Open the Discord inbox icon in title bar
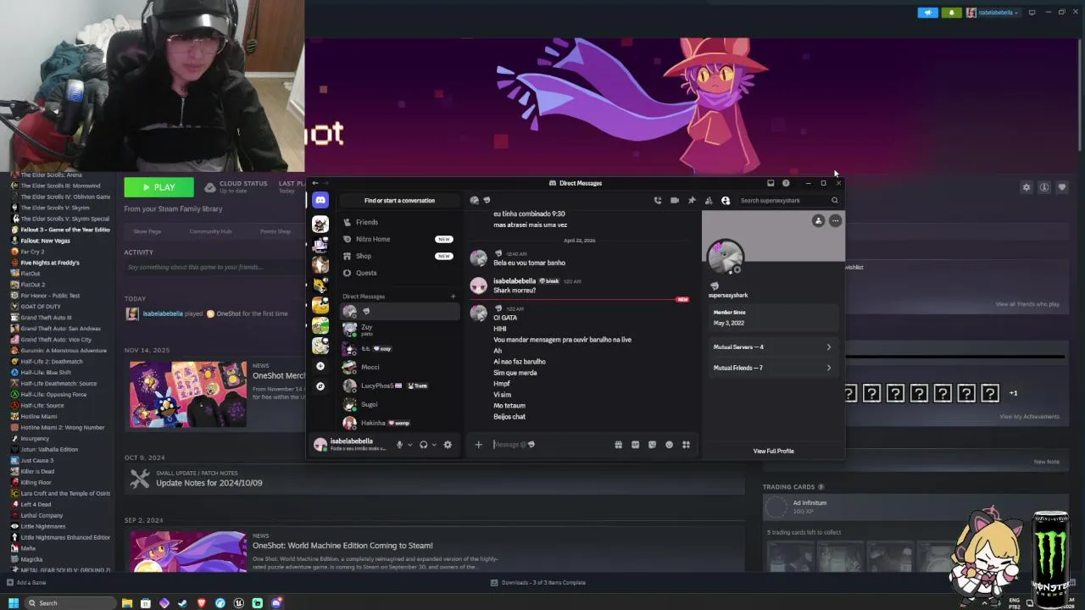1085x610 pixels. point(771,183)
